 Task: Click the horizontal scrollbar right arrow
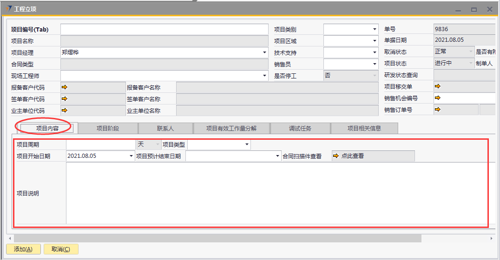click(492, 238)
